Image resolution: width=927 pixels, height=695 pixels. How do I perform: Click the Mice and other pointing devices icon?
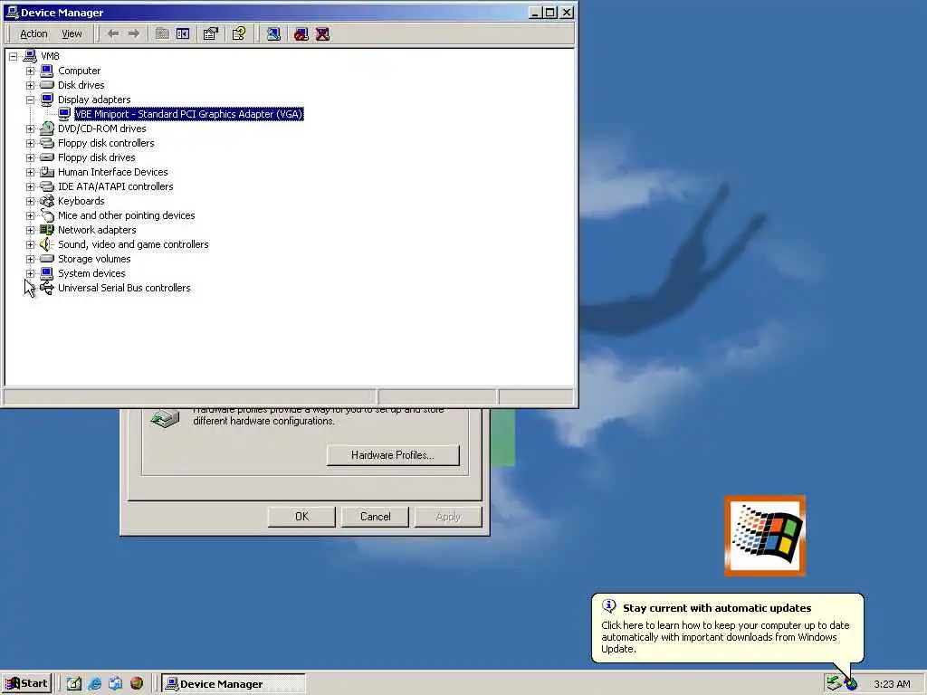(x=47, y=215)
